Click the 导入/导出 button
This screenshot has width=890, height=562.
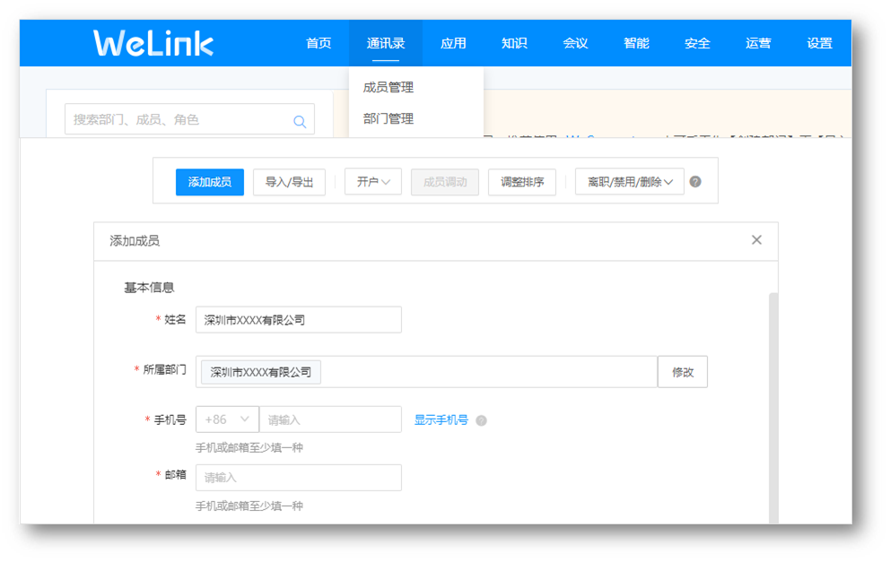coord(292,182)
